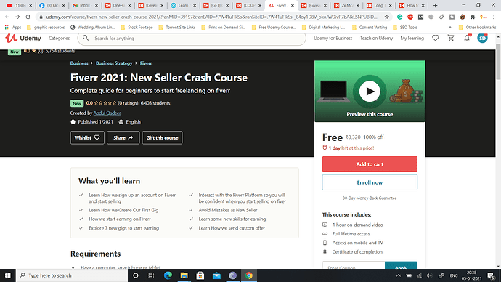This screenshot has width=501, height=282.
Task: Open the Other bookmarks folder
Action: coord(477,28)
